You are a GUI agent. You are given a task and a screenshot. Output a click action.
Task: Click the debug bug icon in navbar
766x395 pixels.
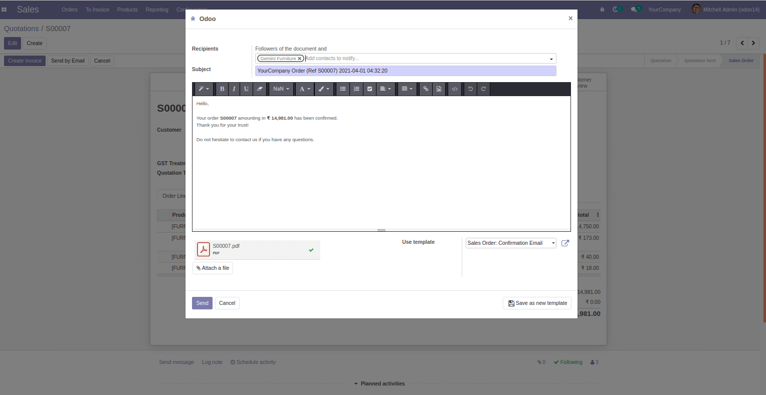602,10
